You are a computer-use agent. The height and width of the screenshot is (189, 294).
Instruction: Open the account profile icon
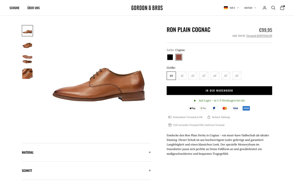(264, 8)
